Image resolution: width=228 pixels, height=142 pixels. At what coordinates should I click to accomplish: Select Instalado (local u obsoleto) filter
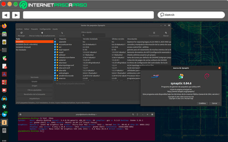tap(35, 44)
